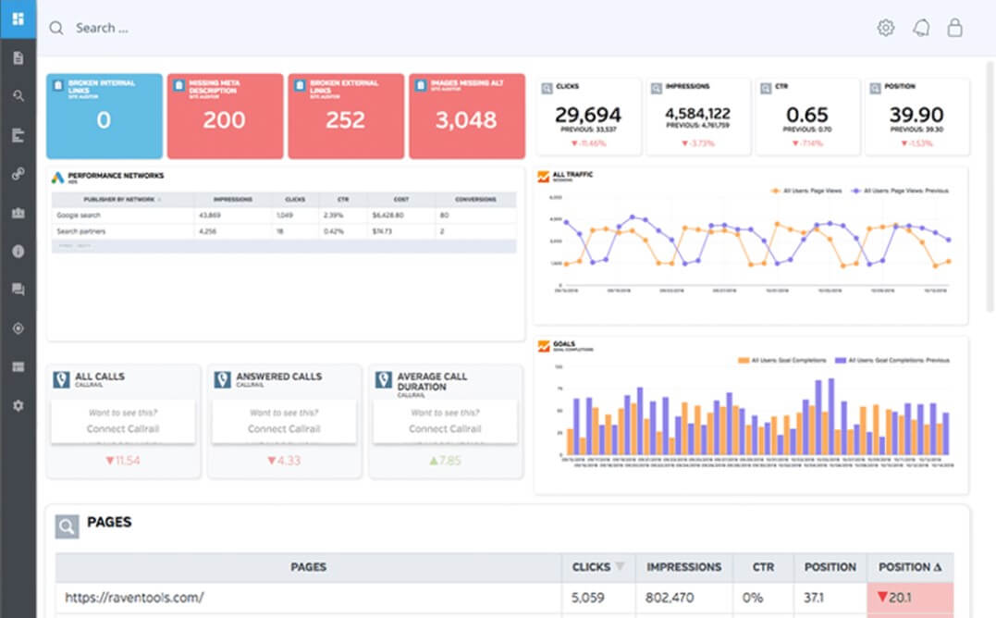The height and width of the screenshot is (618, 996).
Task: Sort Pages table by Position Δ column
Action: [909, 567]
